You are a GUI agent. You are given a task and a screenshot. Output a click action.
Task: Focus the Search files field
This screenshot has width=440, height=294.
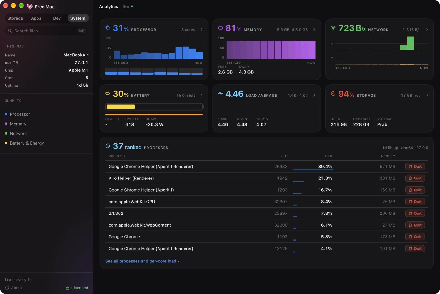[x=47, y=31]
